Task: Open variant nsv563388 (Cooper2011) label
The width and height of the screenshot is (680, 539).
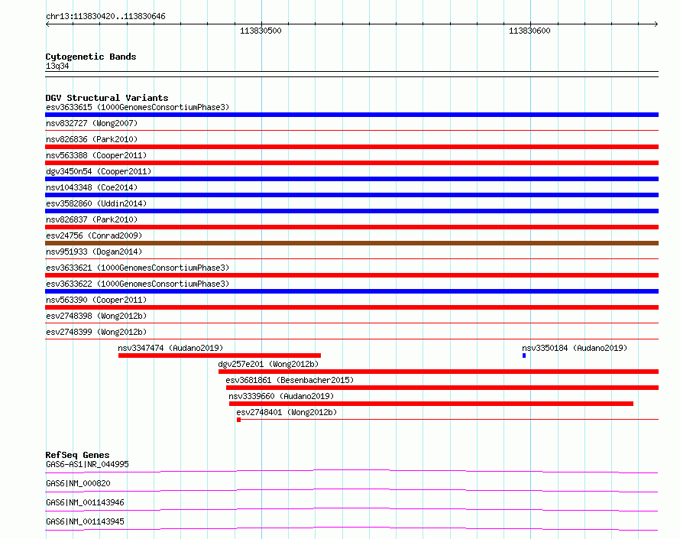Action: click(96, 155)
